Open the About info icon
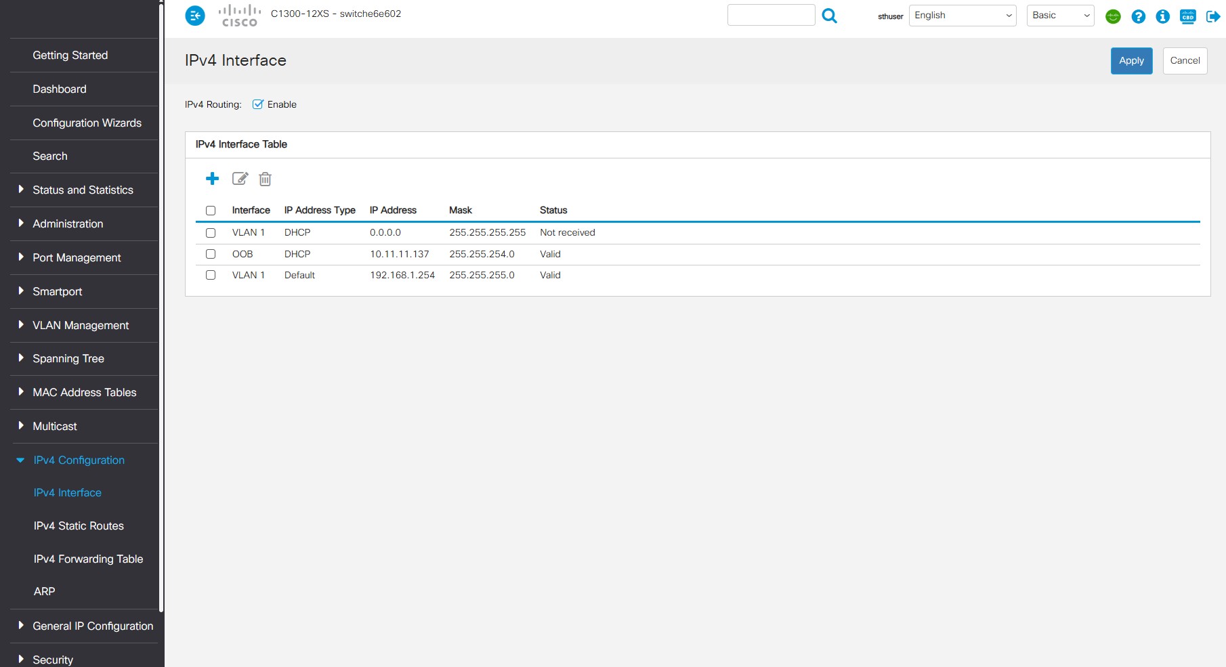 1162,16
